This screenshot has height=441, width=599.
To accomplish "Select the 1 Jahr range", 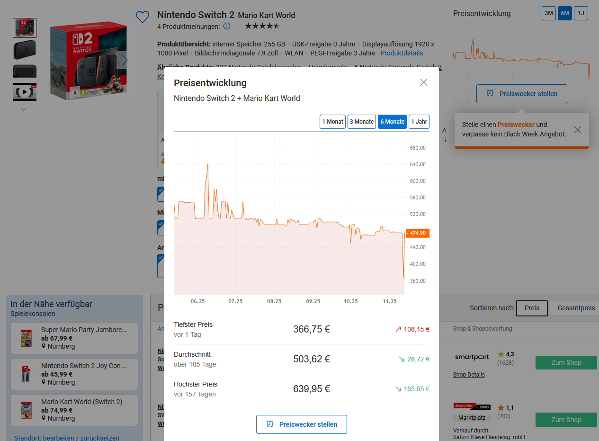I will pyautogui.click(x=419, y=122).
